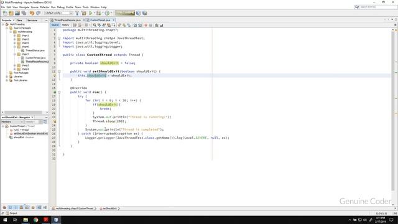Screen dimensions: 398x224
Task: Open the Output panel at bottom
Action: coord(11,213)
